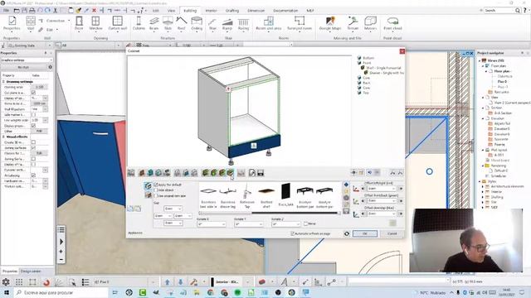
Task: Open the Rotate X dropdown
Action: click(x=212, y=224)
